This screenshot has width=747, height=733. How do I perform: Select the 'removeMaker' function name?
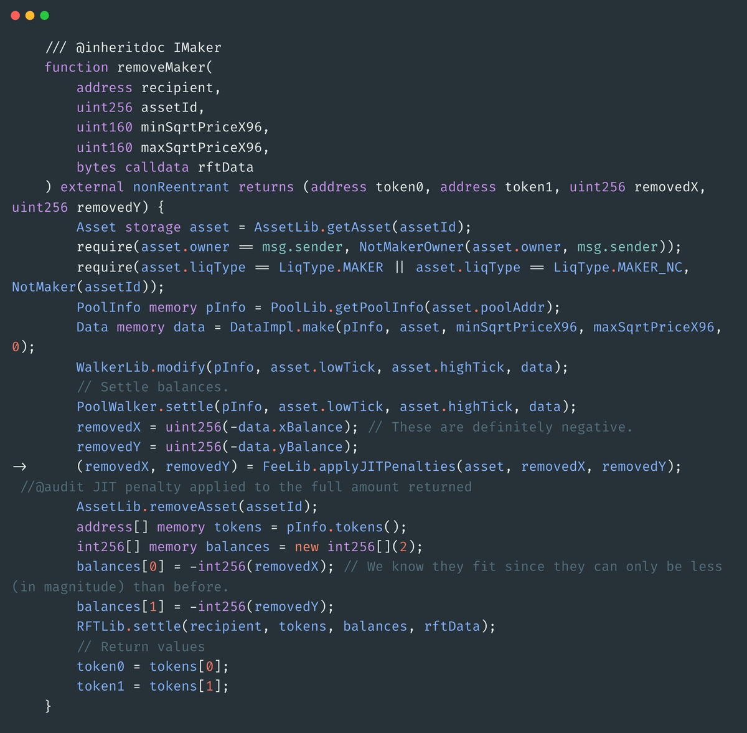[161, 67]
